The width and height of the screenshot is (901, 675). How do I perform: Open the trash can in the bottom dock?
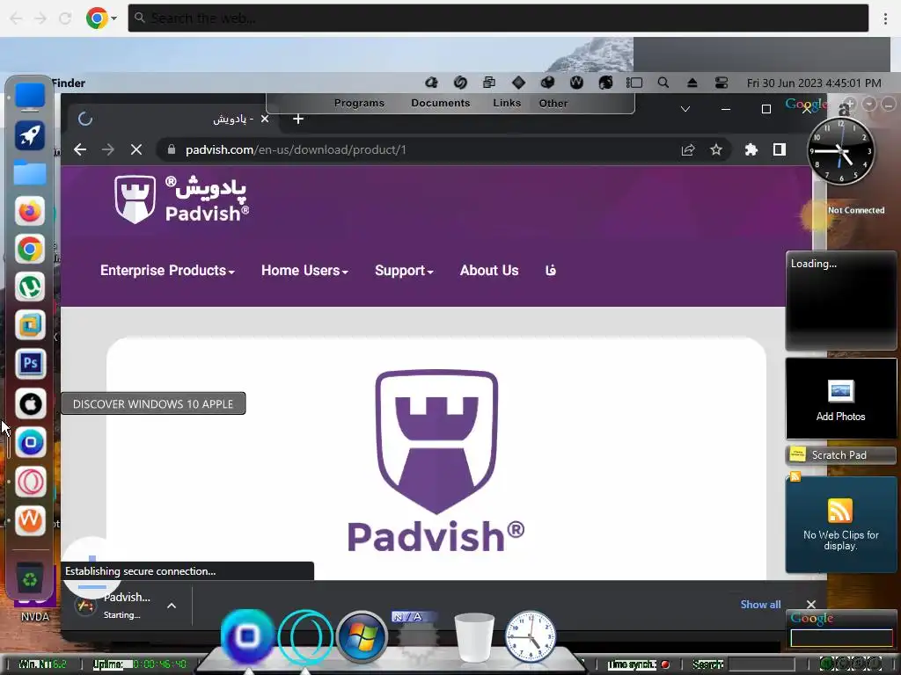(x=474, y=637)
